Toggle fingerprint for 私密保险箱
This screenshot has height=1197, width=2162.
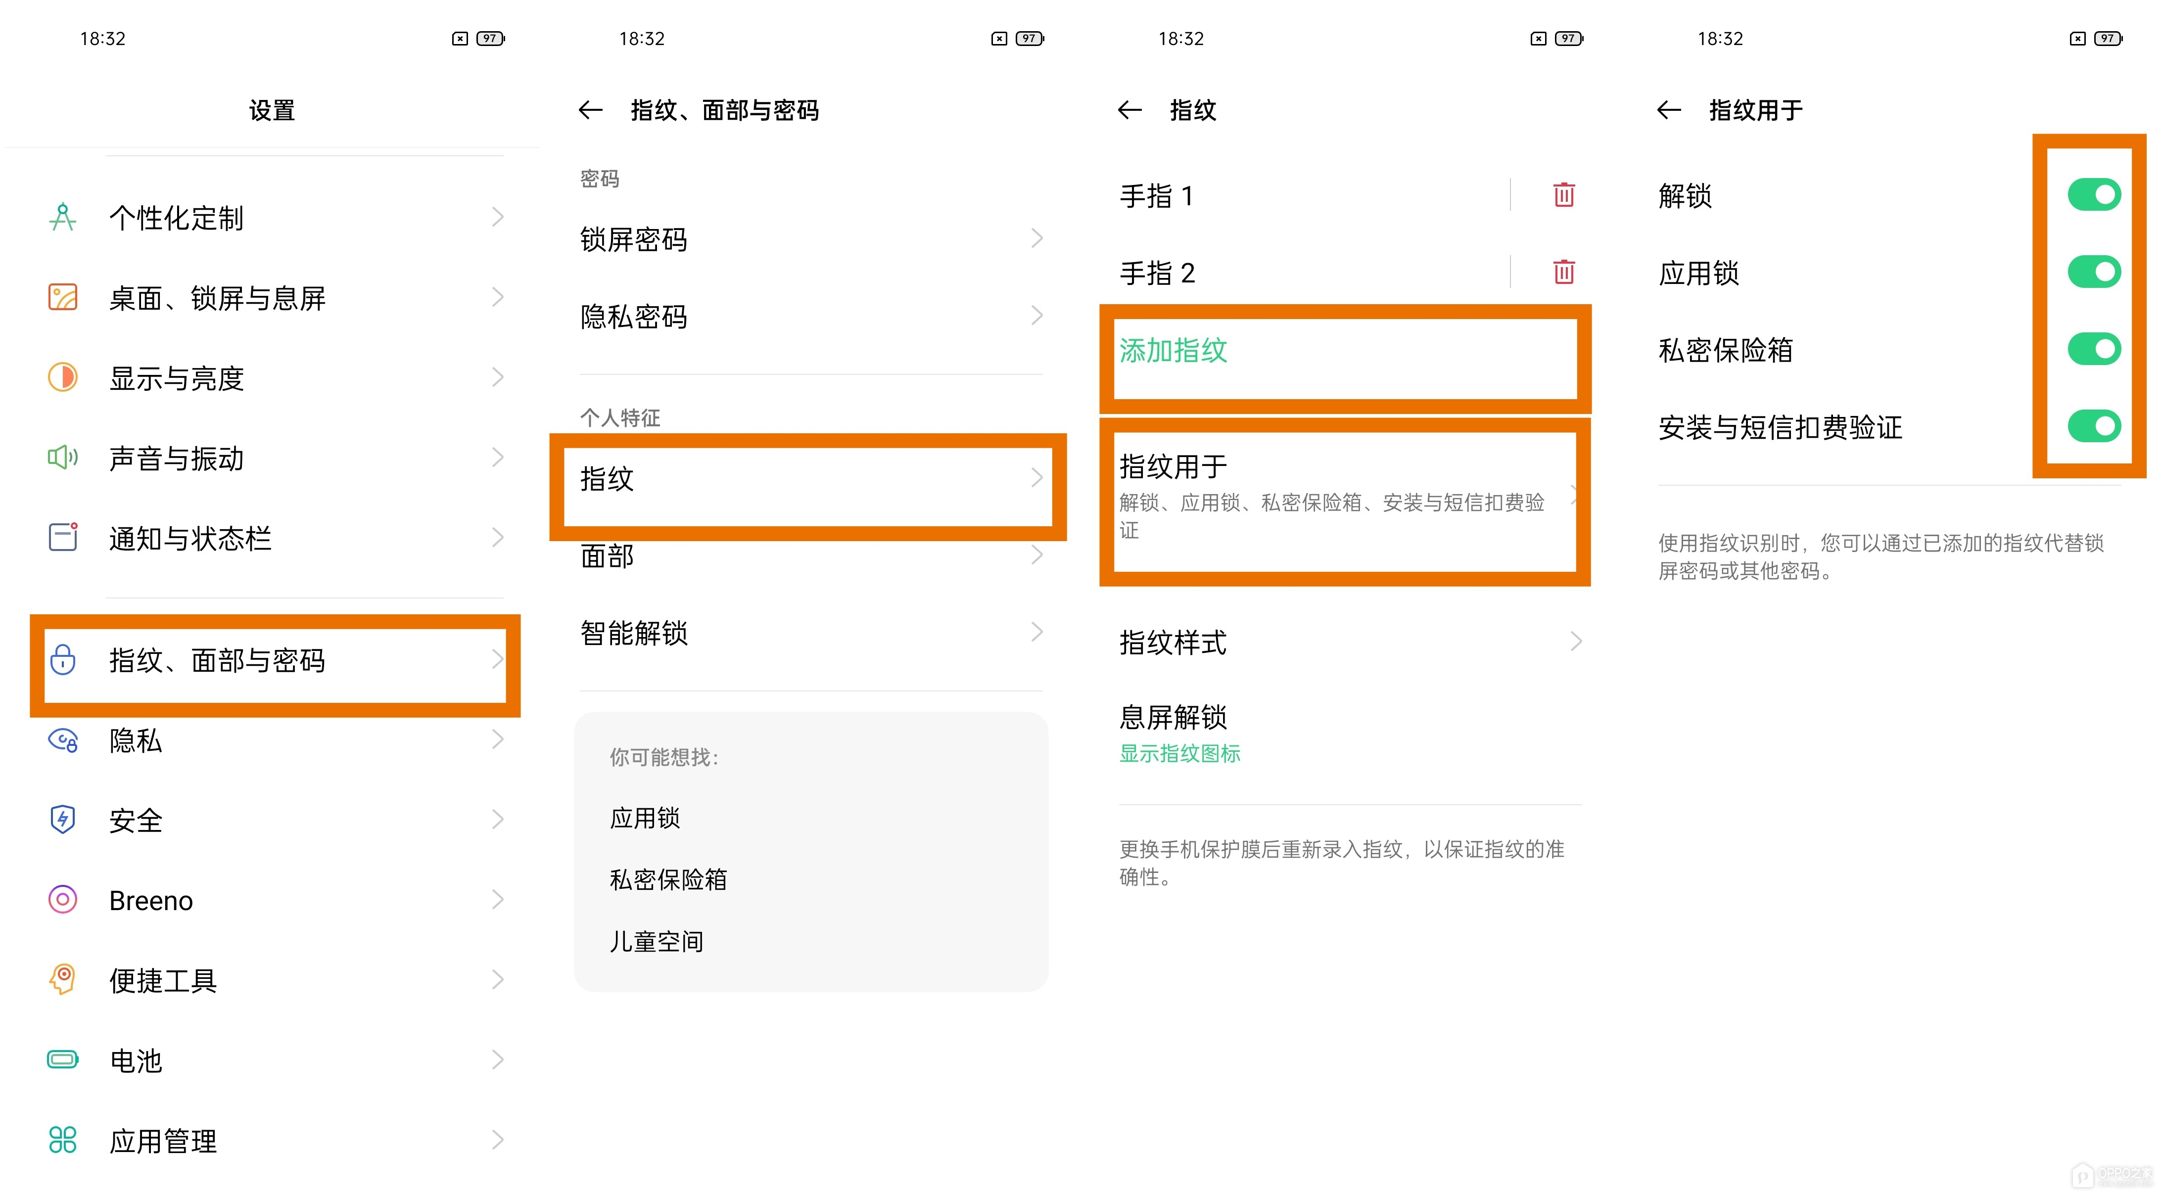click(2094, 349)
